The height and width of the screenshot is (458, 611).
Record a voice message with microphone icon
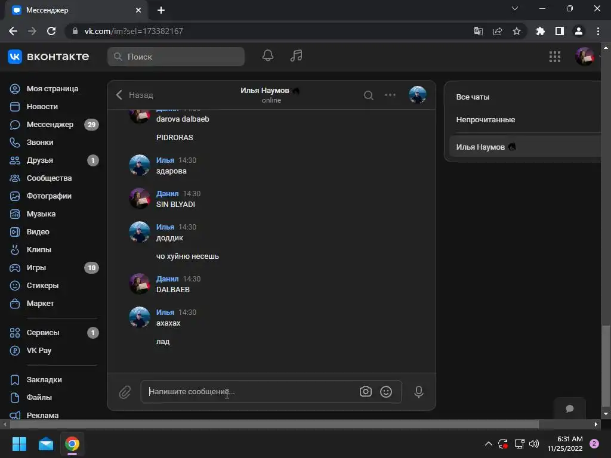point(419,392)
